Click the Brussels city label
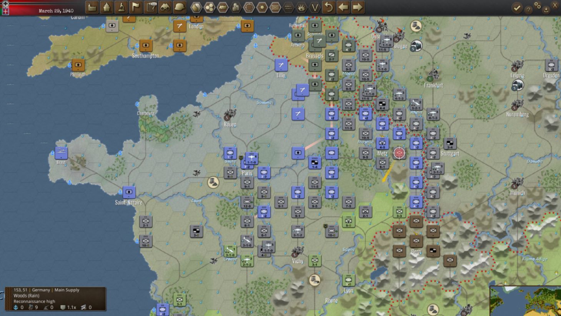This screenshot has height=316, width=561. coord(315,56)
